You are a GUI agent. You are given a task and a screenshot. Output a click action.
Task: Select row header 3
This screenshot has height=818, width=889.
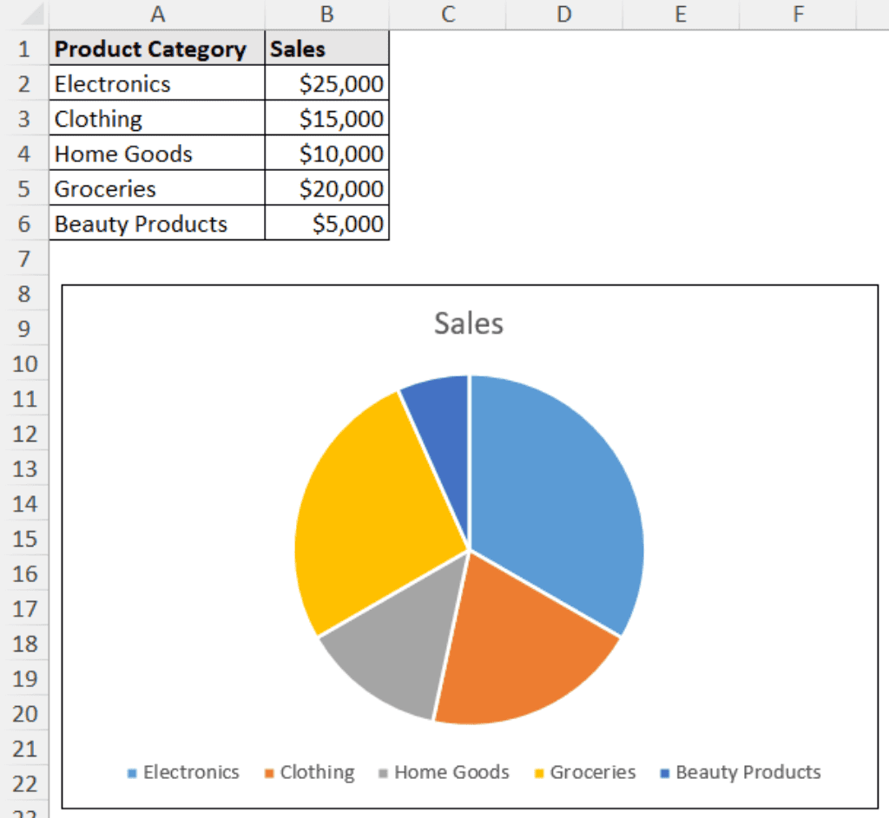[25, 118]
